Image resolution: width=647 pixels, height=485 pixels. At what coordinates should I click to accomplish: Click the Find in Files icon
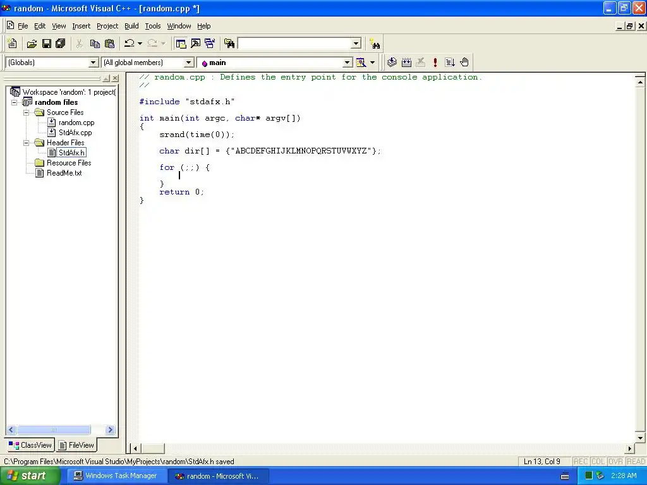(229, 44)
